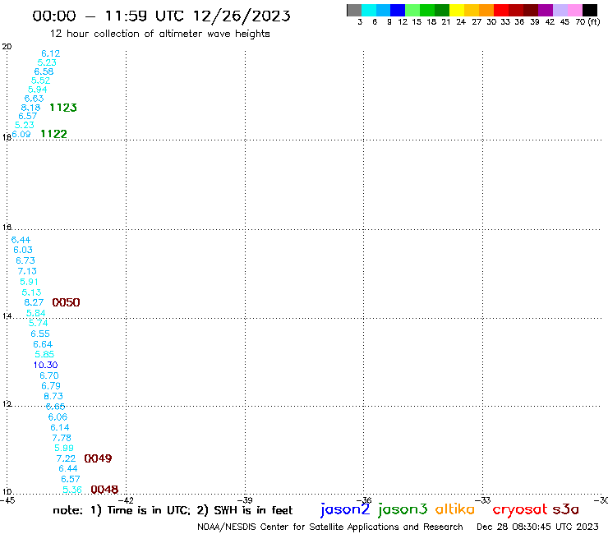This screenshot has height=534, width=608.
Task: Select the 8.27 wave height reading
Action: pyautogui.click(x=34, y=302)
